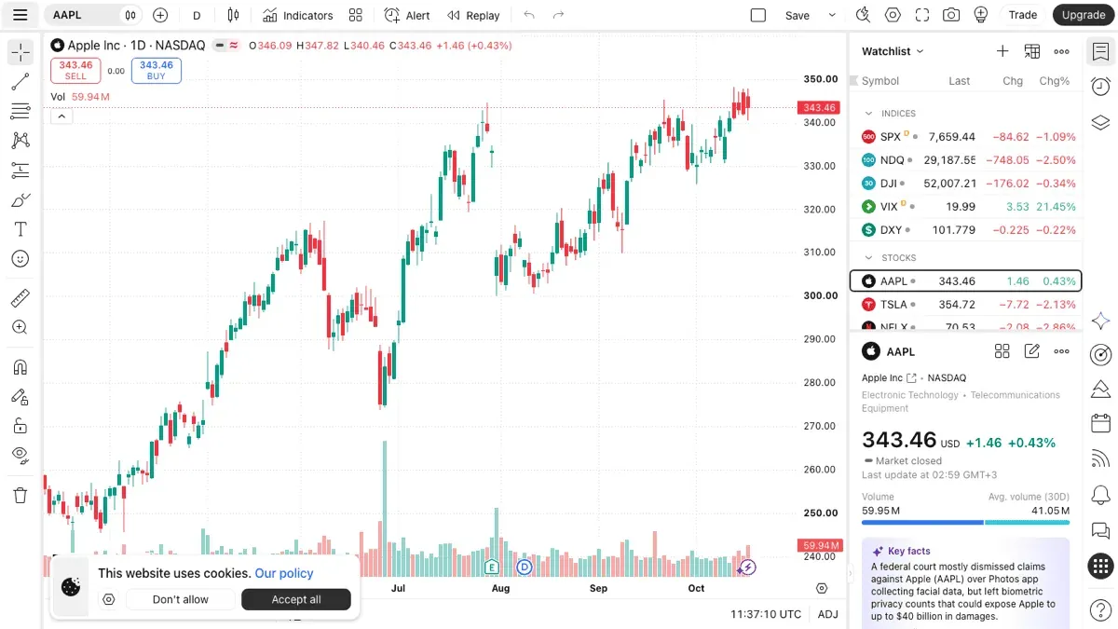Open the Fibonacci retracement tools
Screen dimensions: 1118x629
(20, 111)
